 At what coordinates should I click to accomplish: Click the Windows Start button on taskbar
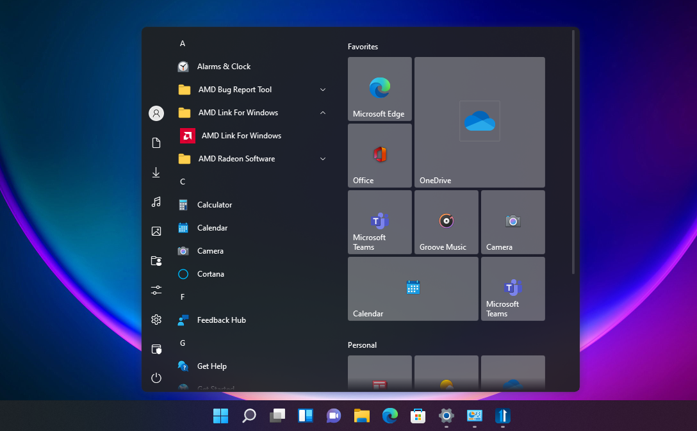pyautogui.click(x=220, y=416)
